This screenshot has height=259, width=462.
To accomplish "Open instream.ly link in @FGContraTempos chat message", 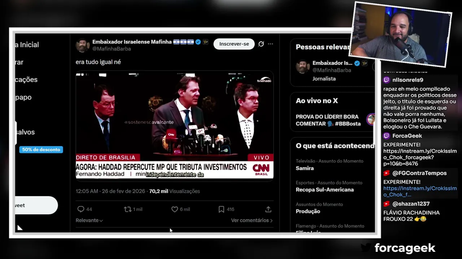I will pyautogui.click(x=420, y=191).
